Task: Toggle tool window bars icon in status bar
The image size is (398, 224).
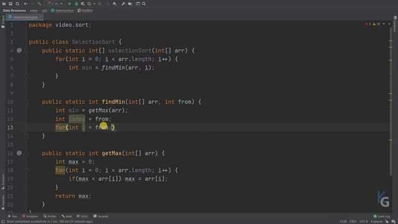Action: [3, 222]
